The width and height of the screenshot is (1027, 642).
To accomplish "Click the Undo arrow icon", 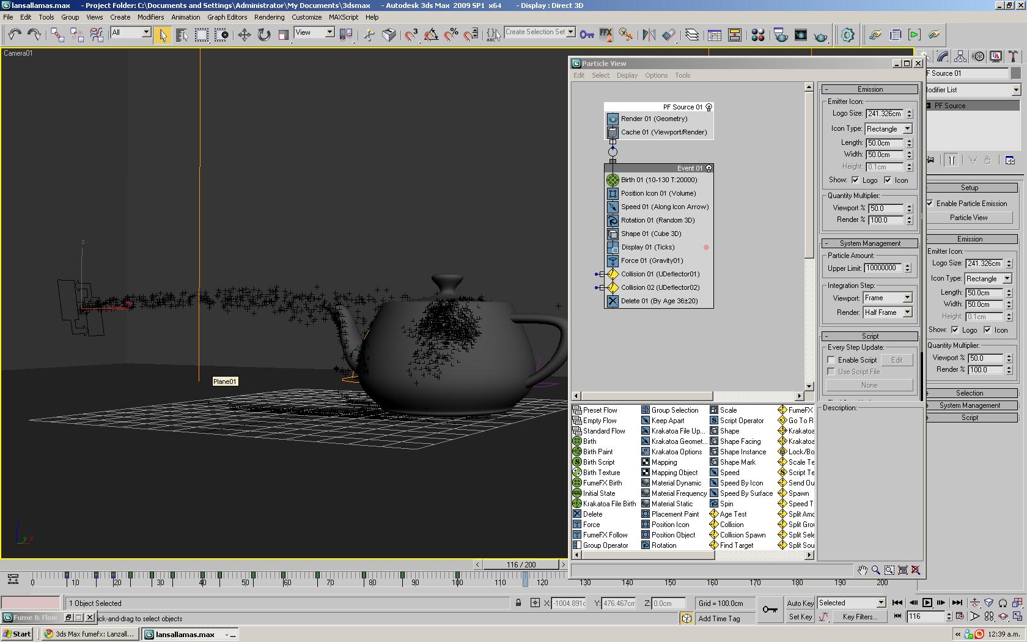I will click(x=14, y=35).
